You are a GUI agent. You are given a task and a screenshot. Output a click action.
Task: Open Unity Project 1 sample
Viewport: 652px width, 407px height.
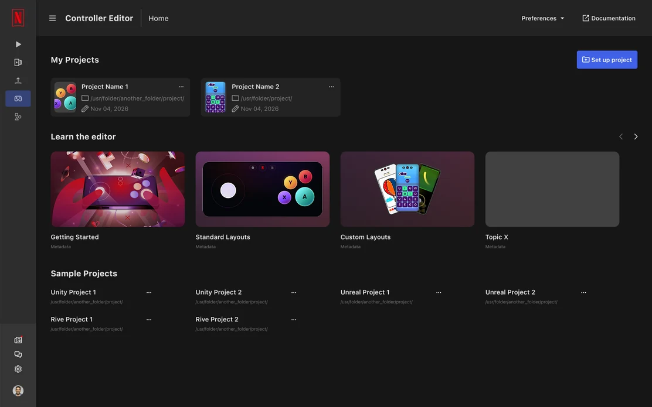point(73,292)
